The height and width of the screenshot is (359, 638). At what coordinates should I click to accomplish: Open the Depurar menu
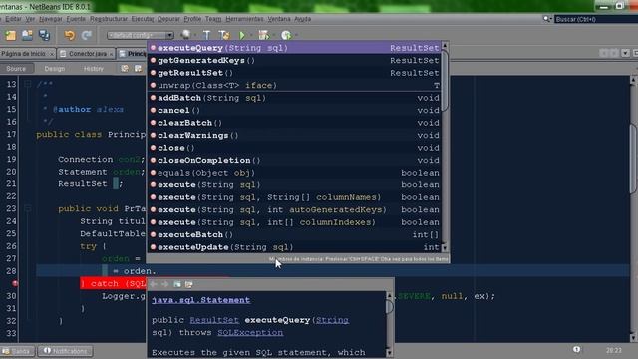168,19
